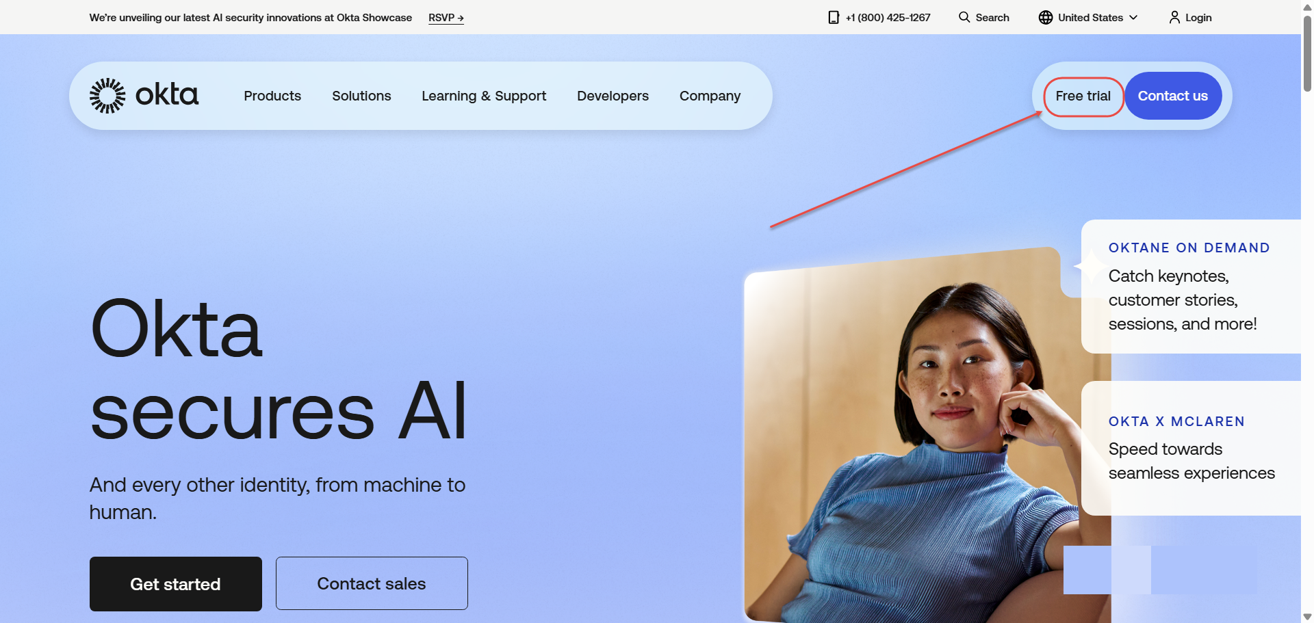Expand the United States chevron
The height and width of the screenshot is (623, 1314).
(x=1133, y=18)
